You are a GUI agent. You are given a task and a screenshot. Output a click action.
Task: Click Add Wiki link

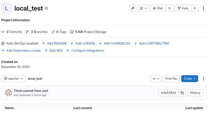[x=54, y=50]
